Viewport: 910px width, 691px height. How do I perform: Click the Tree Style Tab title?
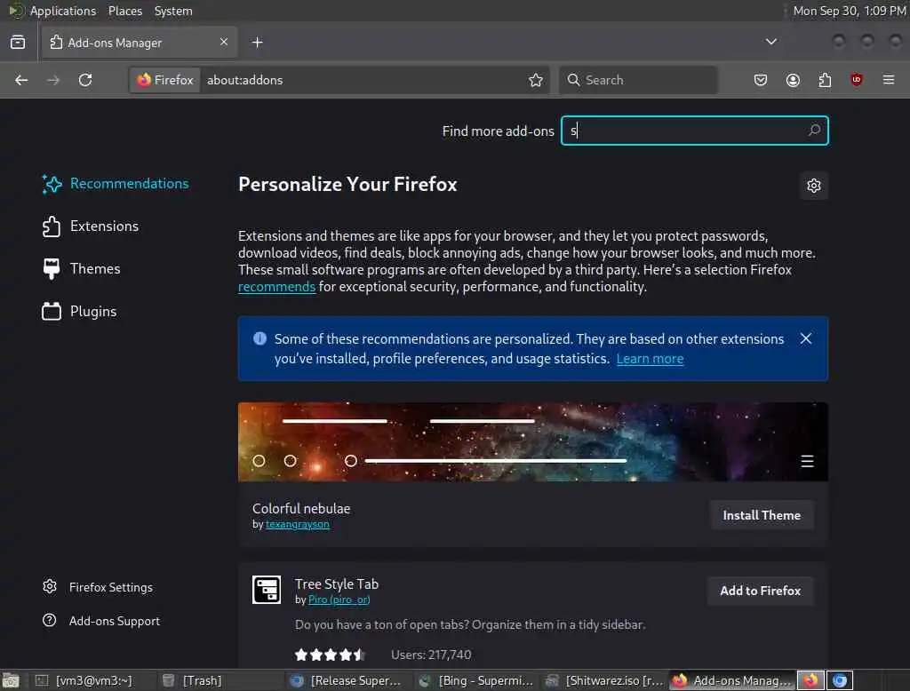click(x=337, y=584)
